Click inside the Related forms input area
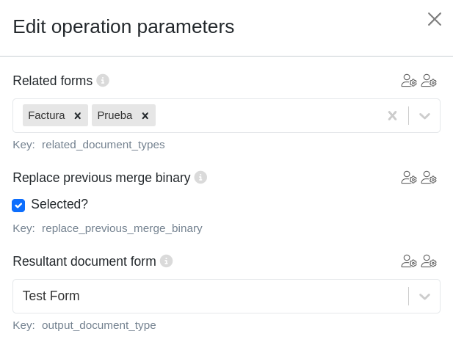The width and height of the screenshot is (453, 359). click(264, 116)
